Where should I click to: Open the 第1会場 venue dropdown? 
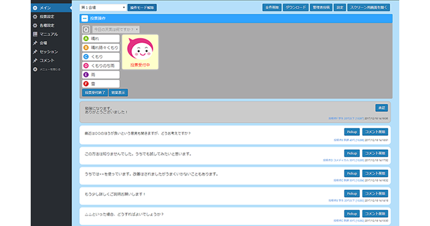[103, 8]
